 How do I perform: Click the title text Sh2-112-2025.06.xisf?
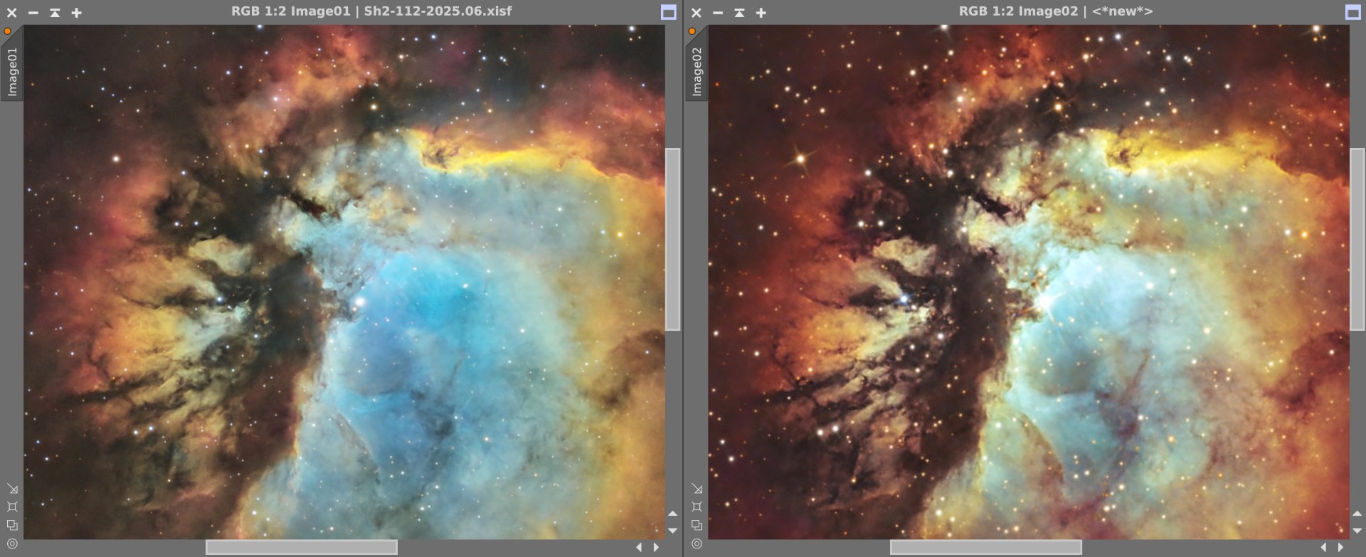point(438,11)
